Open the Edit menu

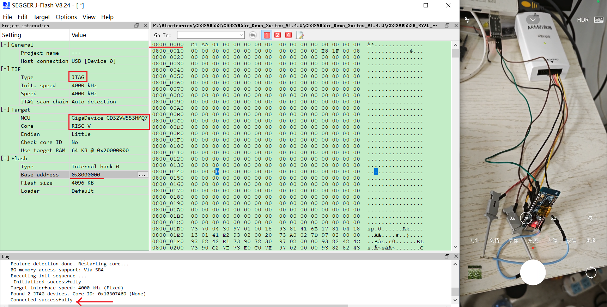(23, 17)
